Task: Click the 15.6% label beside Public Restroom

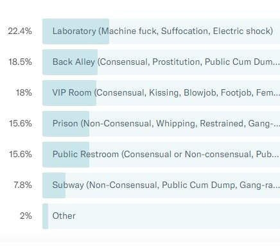Action: tap(21, 155)
